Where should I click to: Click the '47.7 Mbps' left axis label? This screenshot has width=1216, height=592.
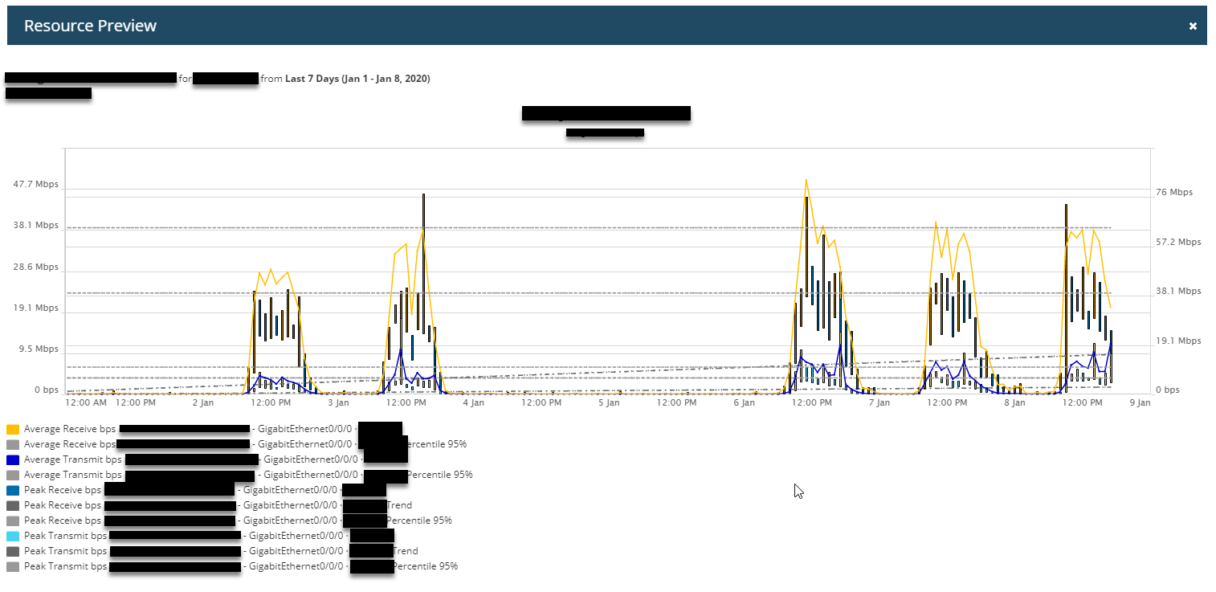[35, 184]
